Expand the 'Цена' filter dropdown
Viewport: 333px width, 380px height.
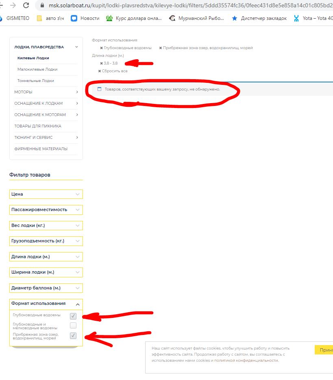[x=46, y=194]
